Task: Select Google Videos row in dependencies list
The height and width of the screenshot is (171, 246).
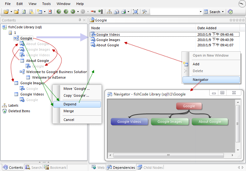Action: pos(165,35)
